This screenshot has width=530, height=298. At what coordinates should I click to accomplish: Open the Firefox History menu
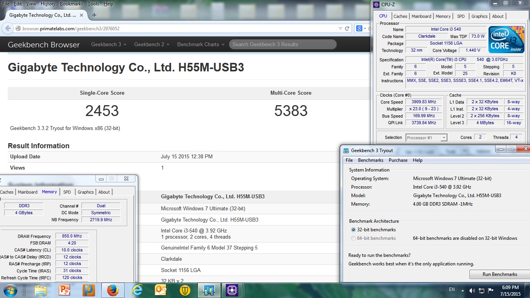tap(48, 4)
